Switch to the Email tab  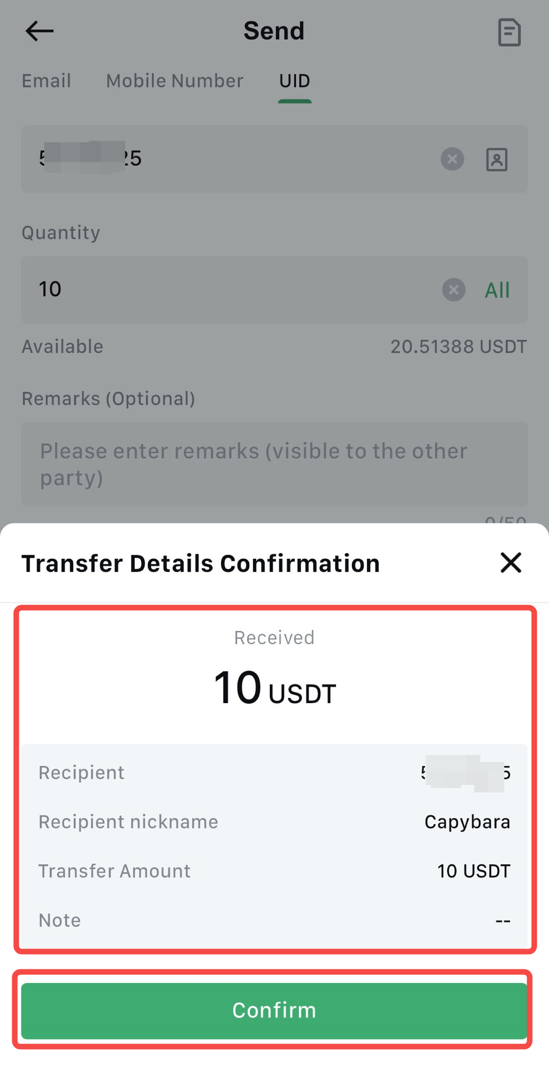coord(46,81)
